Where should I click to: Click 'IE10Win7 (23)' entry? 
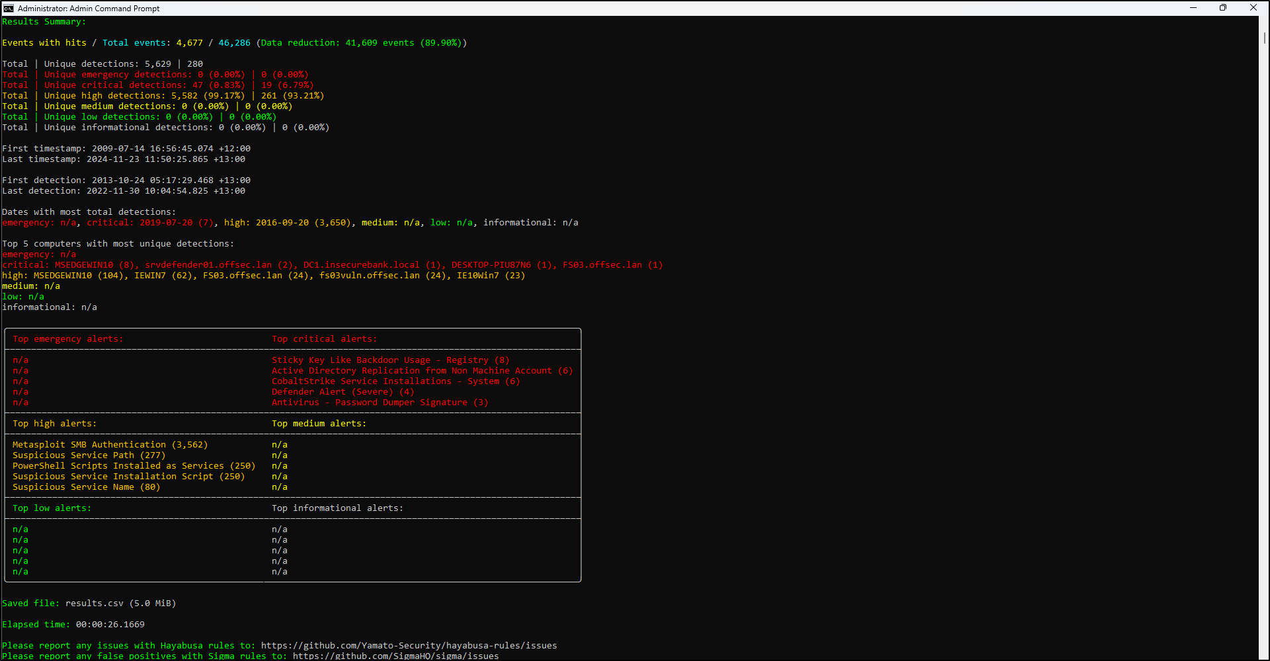pos(491,276)
